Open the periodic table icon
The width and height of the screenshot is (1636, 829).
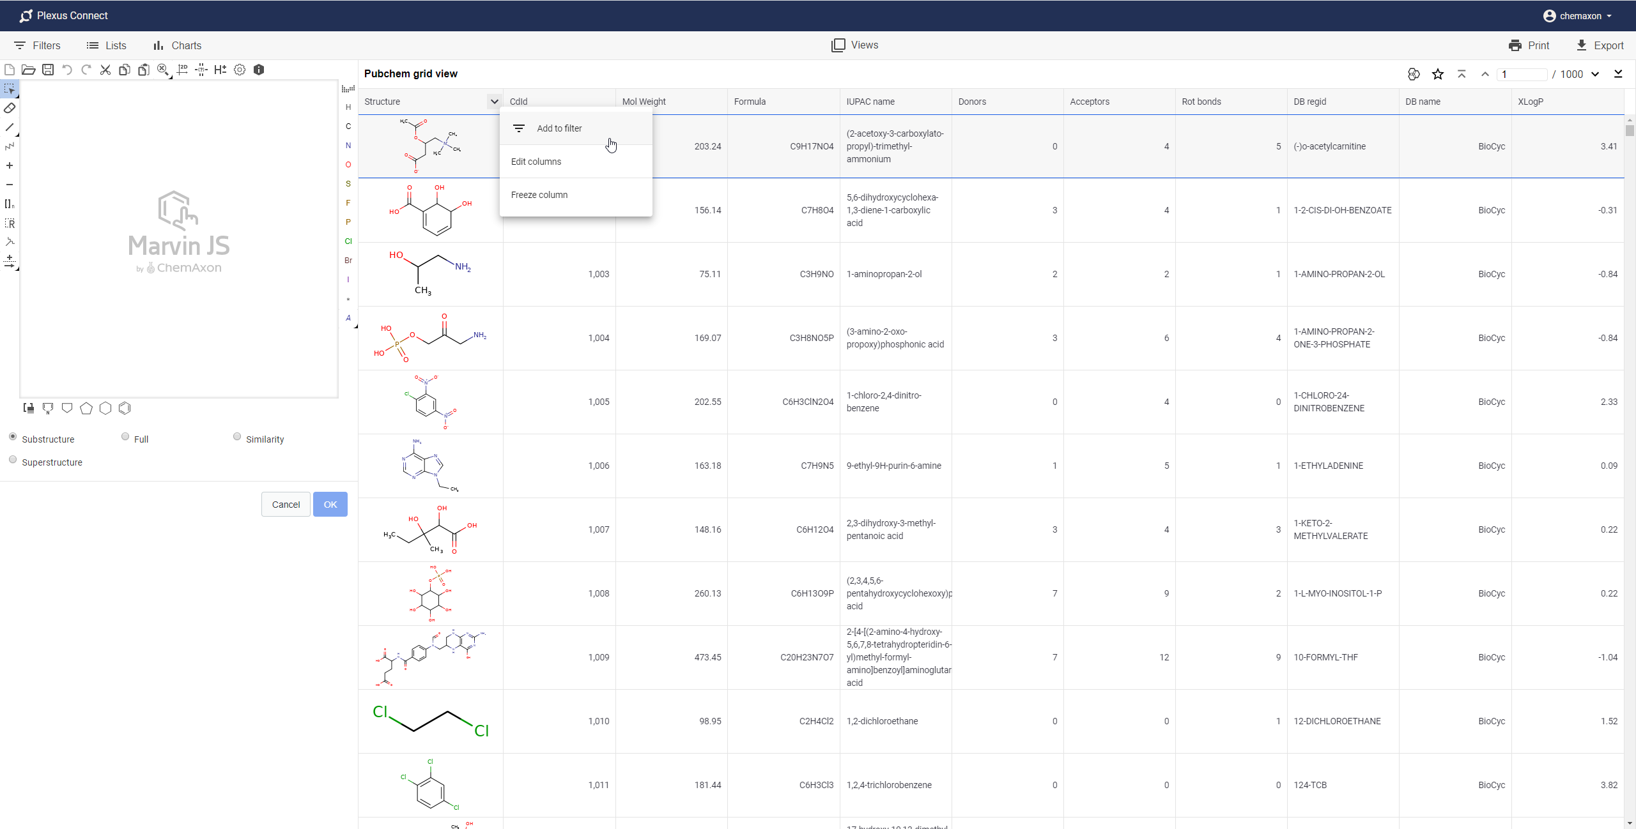tap(348, 89)
